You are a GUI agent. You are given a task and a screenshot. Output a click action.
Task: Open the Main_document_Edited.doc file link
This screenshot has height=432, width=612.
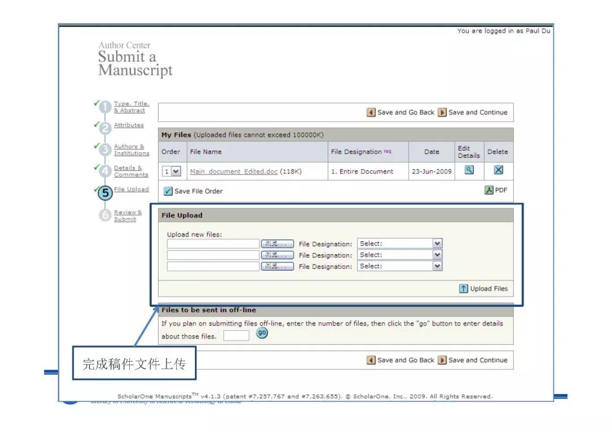pyautogui.click(x=234, y=172)
